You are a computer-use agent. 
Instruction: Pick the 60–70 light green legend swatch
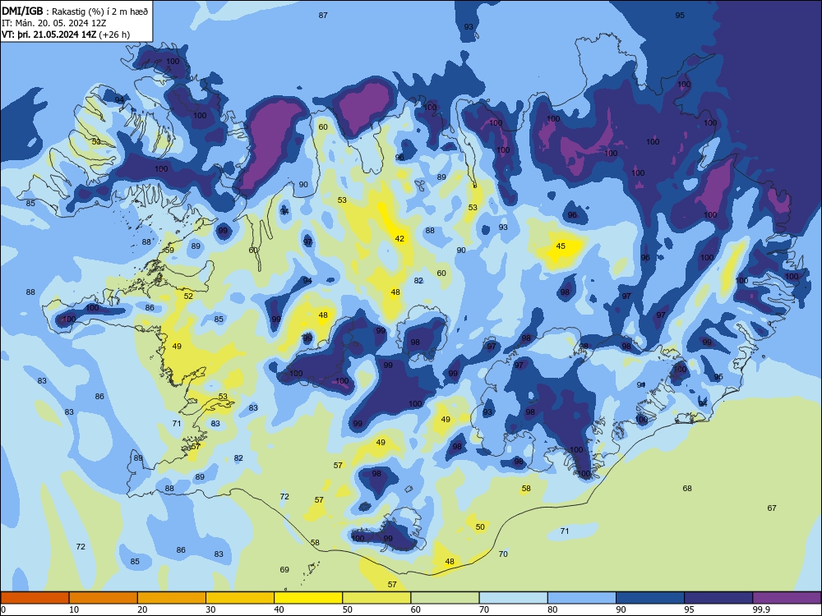point(445,598)
